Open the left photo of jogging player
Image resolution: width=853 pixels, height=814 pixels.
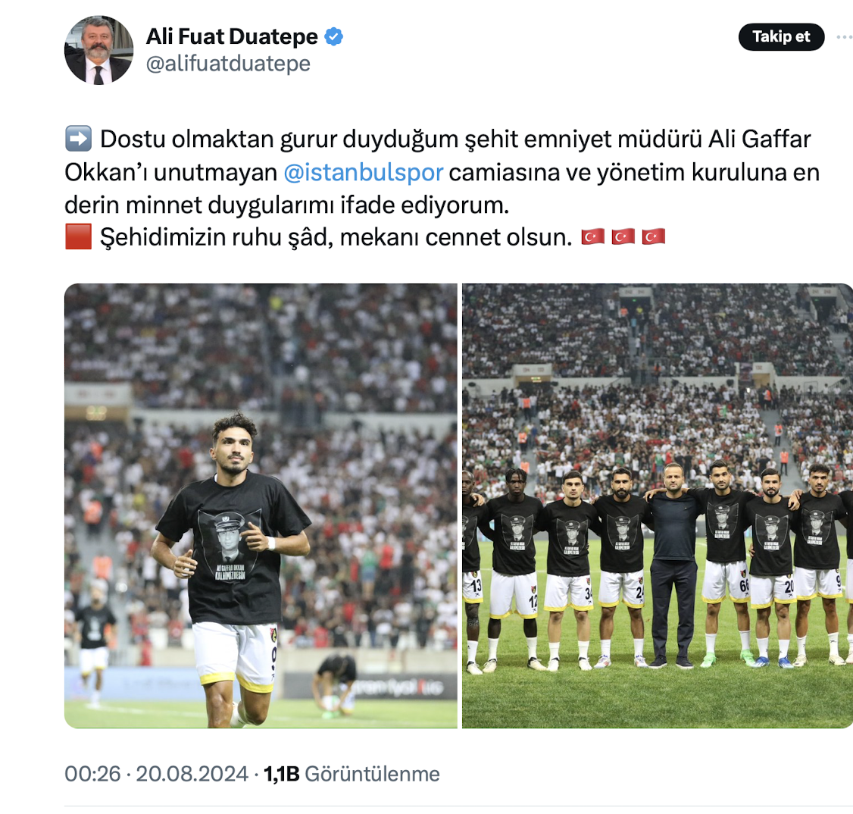pyautogui.click(x=261, y=506)
